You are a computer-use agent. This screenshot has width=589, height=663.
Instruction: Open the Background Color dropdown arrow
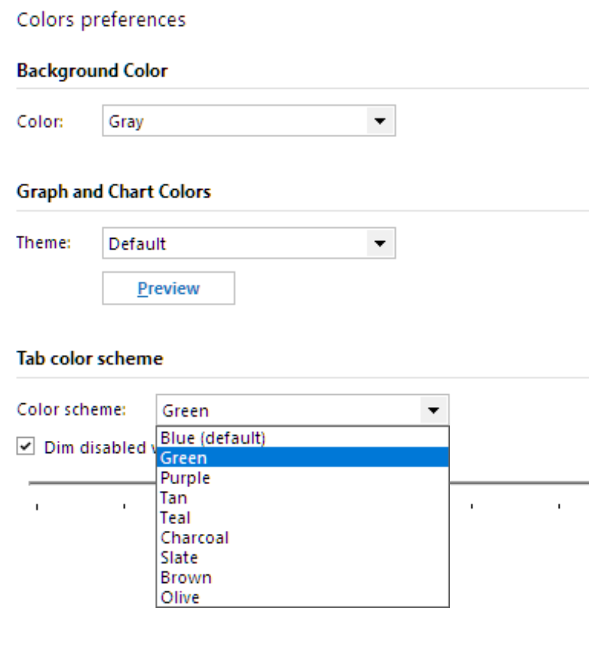380,121
